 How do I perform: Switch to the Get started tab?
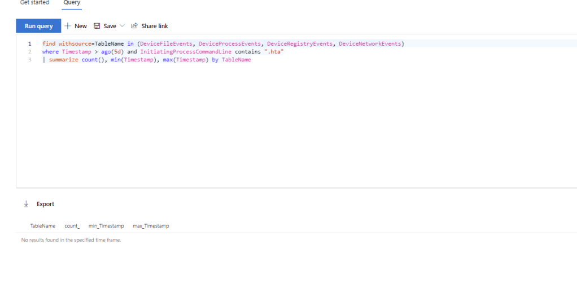[34, 3]
